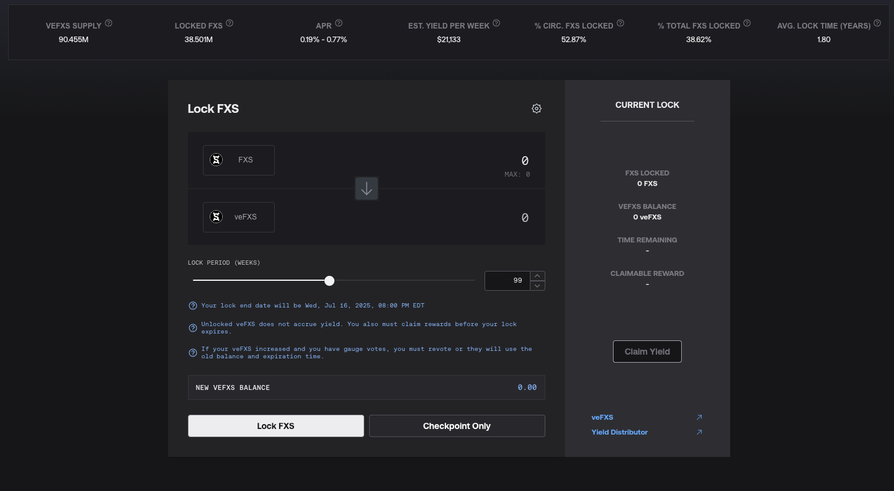The height and width of the screenshot is (491, 894).
Task: Select the FXS token button
Action: [x=239, y=160]
